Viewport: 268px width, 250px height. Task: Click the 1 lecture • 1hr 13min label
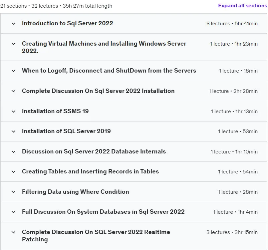coord(234,112)
